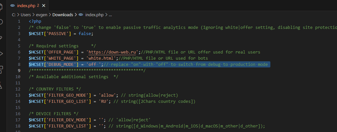Click the 'string(allow|reject)' comment
Viewport: 337px width, 132px height.
pyautogui.click(x=153, y=95)
